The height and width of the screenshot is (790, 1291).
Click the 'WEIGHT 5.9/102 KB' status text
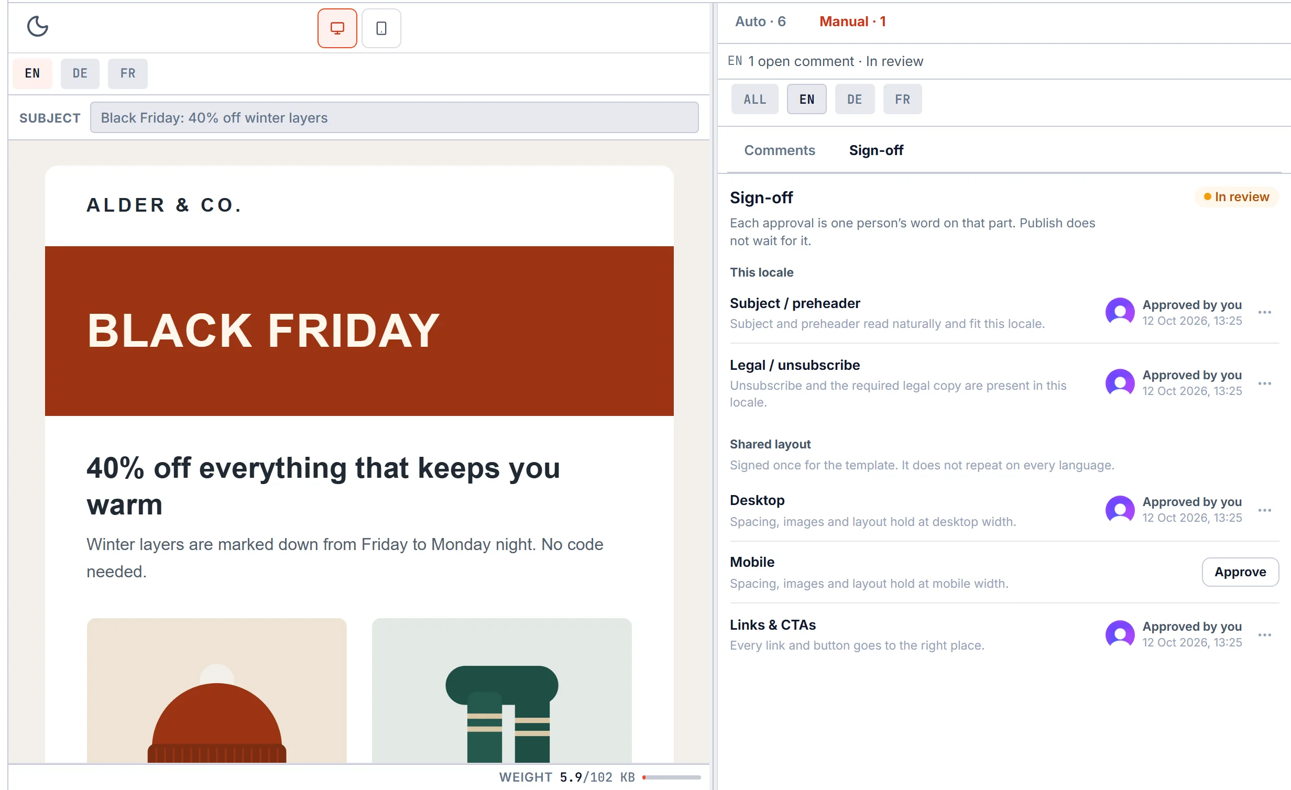pyautogui.click(x=567, y=777)
